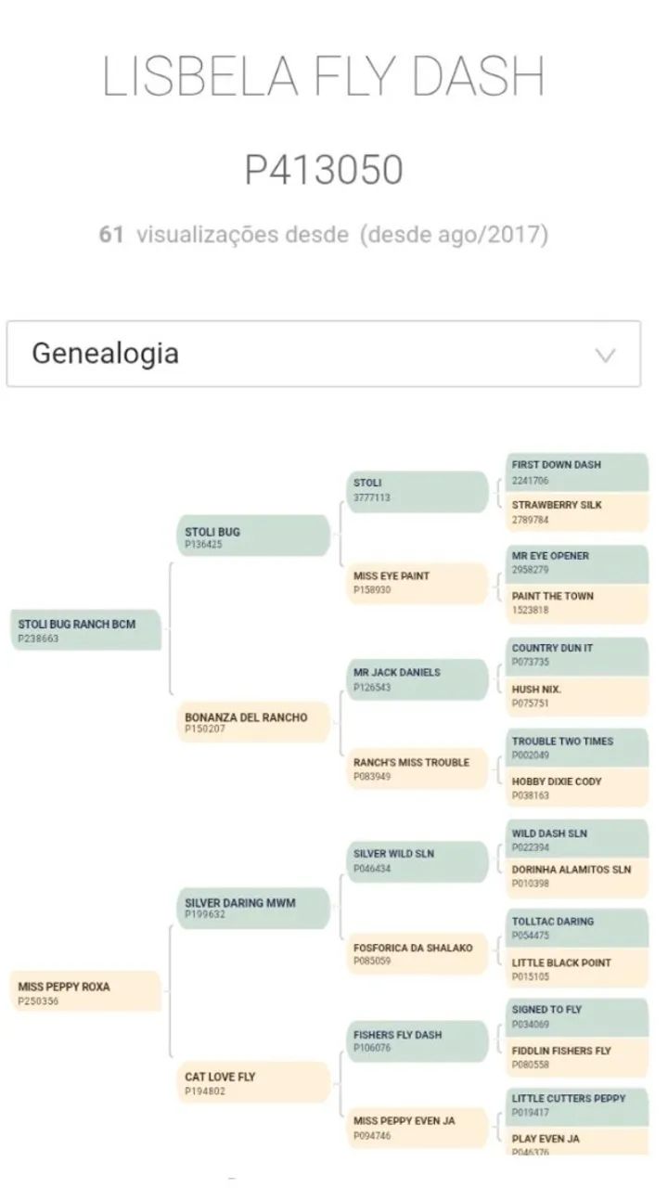
Task: Select MR JACK DANIELS ancestor
Action: [x=417, y=679]
